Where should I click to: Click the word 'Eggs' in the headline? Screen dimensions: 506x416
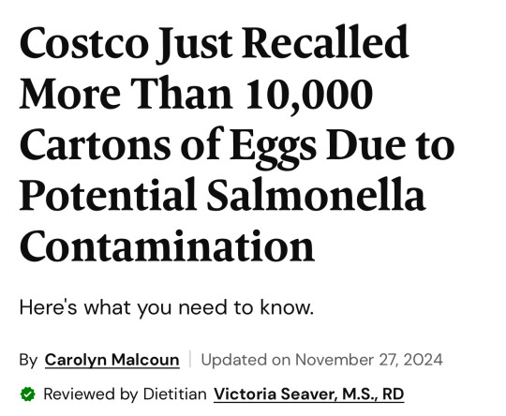coord(273,147)
